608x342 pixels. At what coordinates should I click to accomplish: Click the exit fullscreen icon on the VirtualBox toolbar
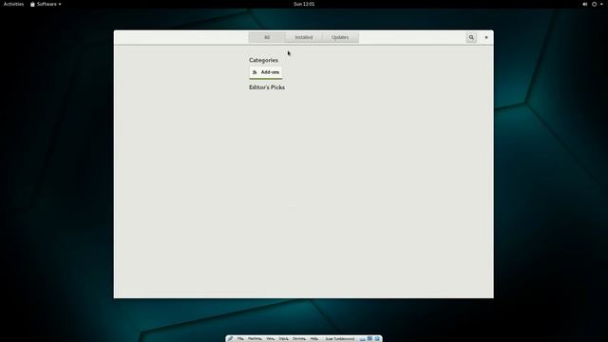tap(370, 338)
